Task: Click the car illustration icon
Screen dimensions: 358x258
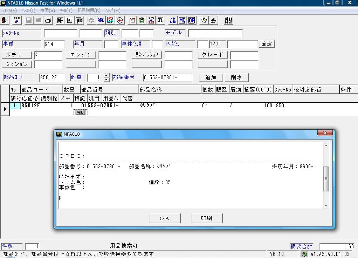Action: [110, 20]
